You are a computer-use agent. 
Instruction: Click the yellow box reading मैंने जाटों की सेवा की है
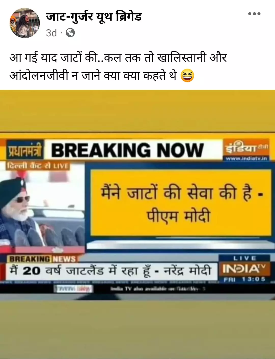[x=181, y=203]
